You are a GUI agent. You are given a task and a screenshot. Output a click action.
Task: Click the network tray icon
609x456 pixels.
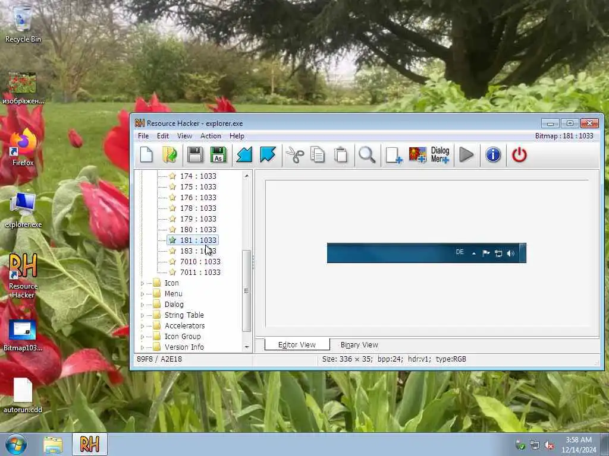(x=535, y=445)
